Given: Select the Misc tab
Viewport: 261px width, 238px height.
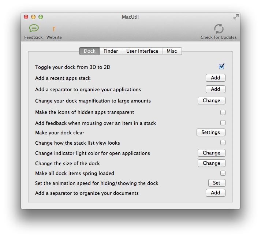Looking at the screenshot, I should 172,51.
